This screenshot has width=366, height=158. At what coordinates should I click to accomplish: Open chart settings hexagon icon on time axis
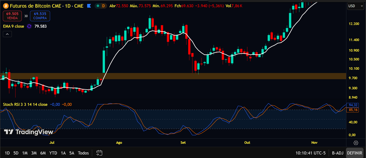[356, 143]
